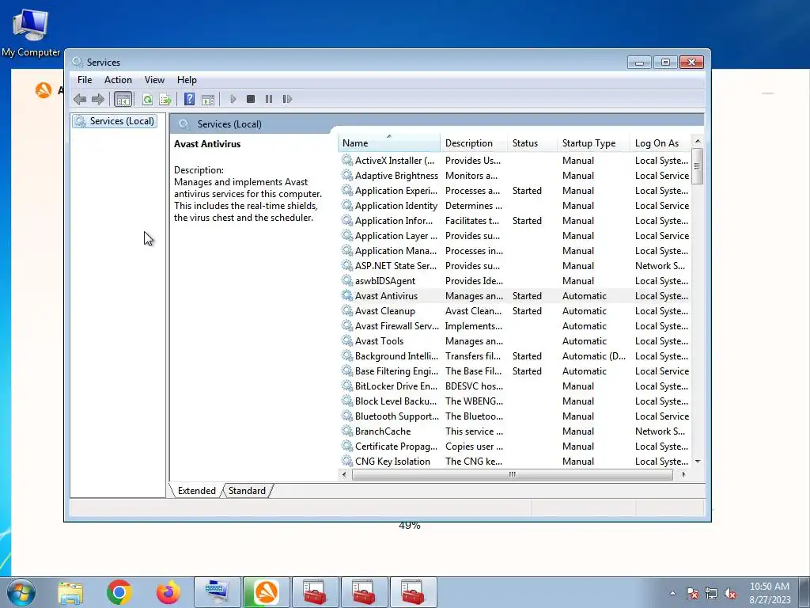Open the Help toolbar icon with question mark

190,99
